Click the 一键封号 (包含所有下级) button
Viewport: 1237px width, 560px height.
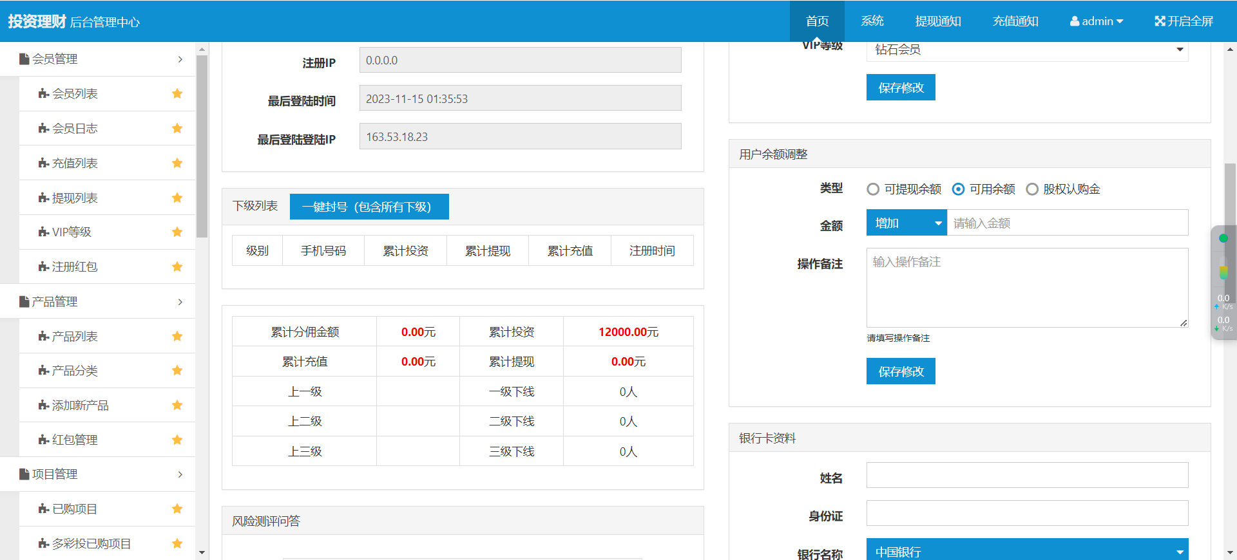[x=369, y=207]
